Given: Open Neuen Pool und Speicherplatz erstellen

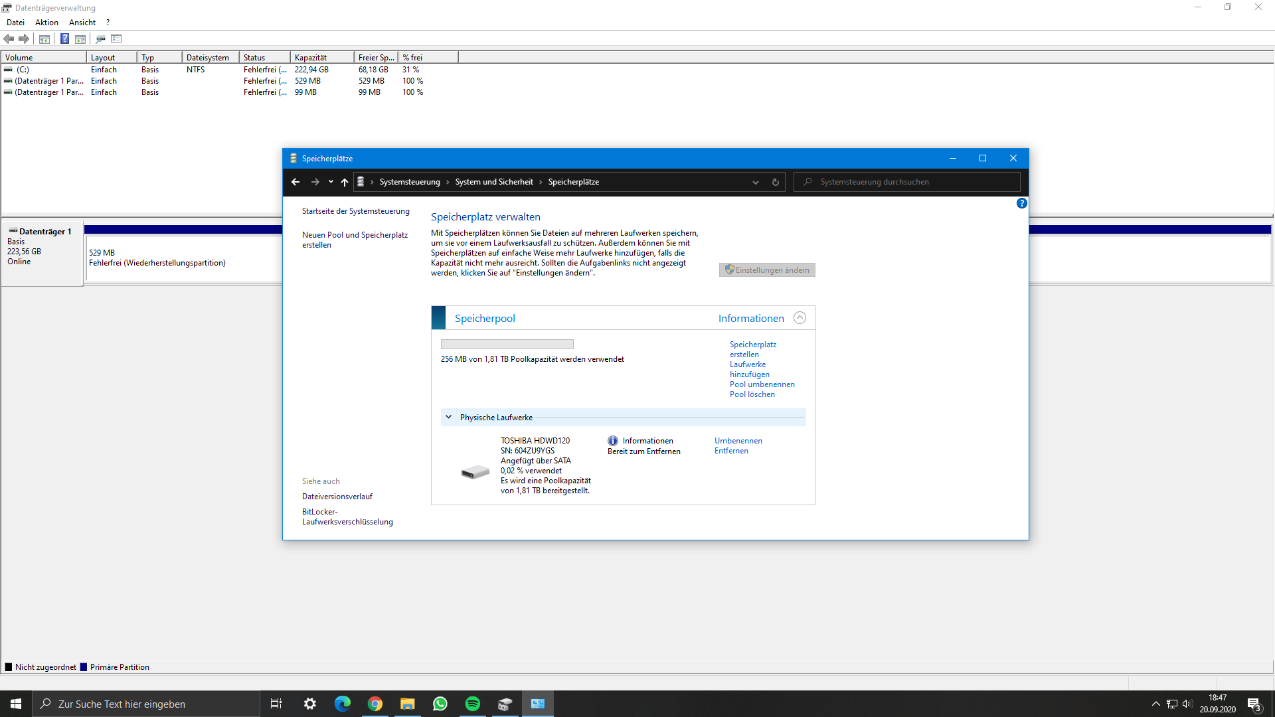Looking at the screenshot, I should pyautogui.click(x=355, y=240).
